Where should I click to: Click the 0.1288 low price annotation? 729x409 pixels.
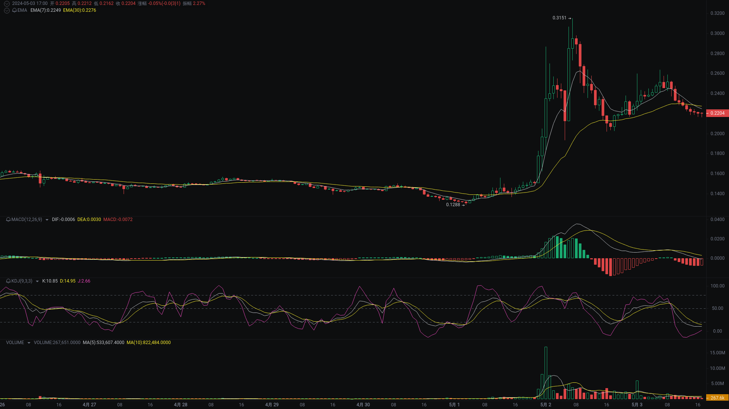tap(453, 205)
